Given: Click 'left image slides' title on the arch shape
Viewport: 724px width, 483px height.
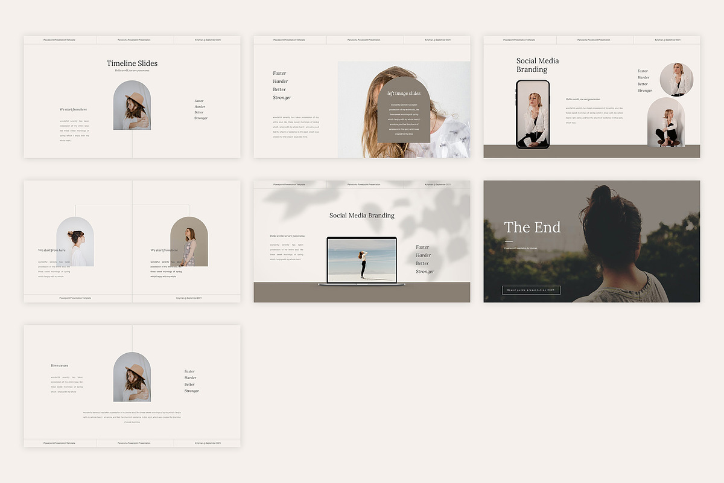Looking at the screenshot, I should (404, 94).
